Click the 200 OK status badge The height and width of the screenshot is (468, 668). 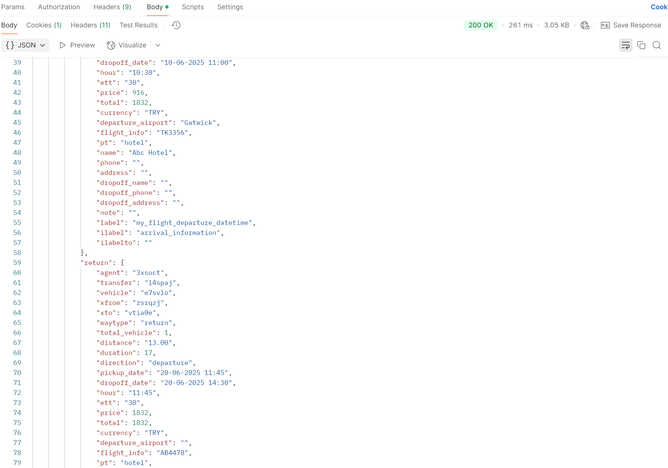pyautogui.click(x=480, y=25)
